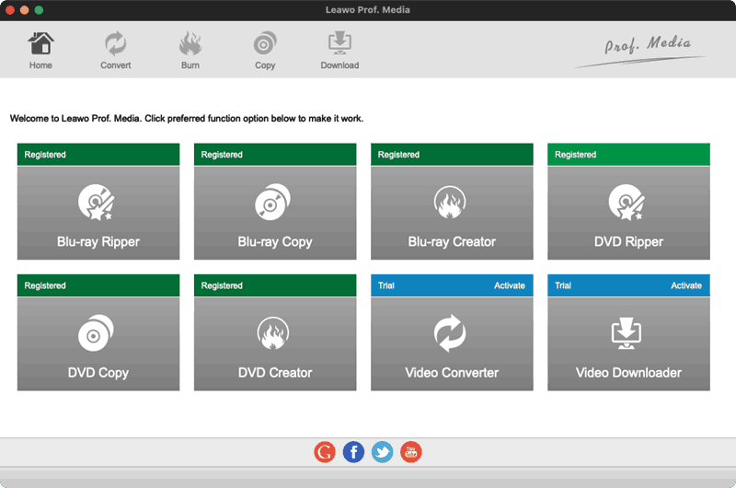The height and width of the screenshot is (488, 736).
Task: Close the window with red button
Action: tap(10, 10)
